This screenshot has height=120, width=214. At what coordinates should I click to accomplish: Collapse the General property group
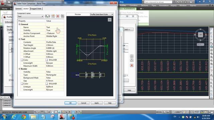[19, 24]
